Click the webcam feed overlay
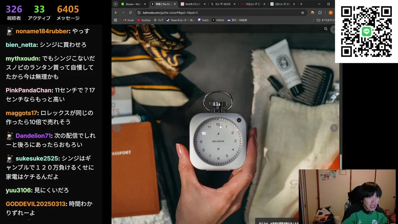Image resolution: width=398 pixels, height=224 pixels. click(347, 197)
